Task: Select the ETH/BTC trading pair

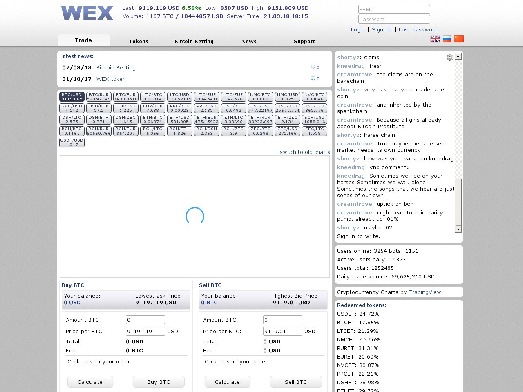Action: coord(152,120)
